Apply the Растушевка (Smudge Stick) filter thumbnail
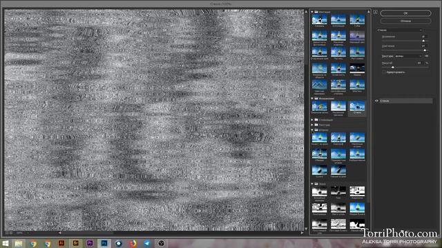This screenshot has width=442, height=248. [x=357, y=52]
